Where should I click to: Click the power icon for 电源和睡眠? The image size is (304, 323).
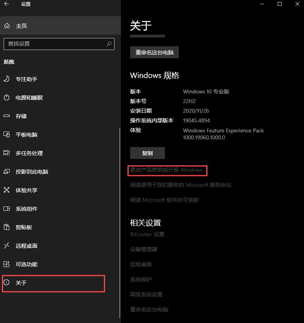tap(7, 97)
